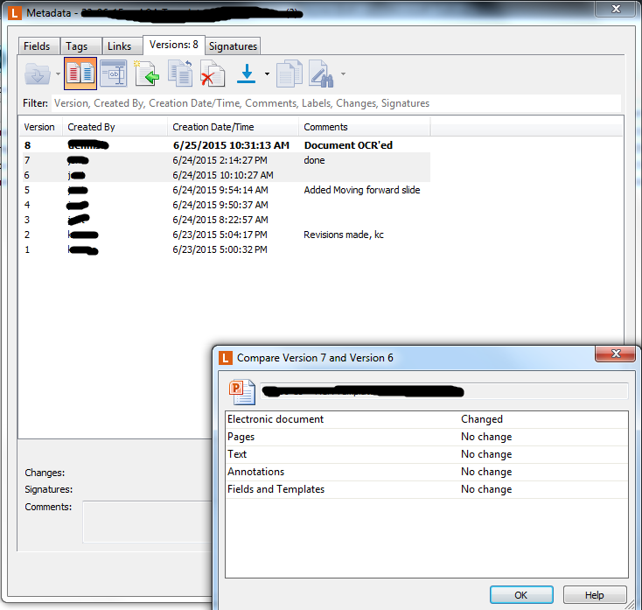Image resolution: width=642 pixels, height=610 pixels.
Task: Click the Laserfiche L icon in Metadata title bar
Action: (15, 13)
